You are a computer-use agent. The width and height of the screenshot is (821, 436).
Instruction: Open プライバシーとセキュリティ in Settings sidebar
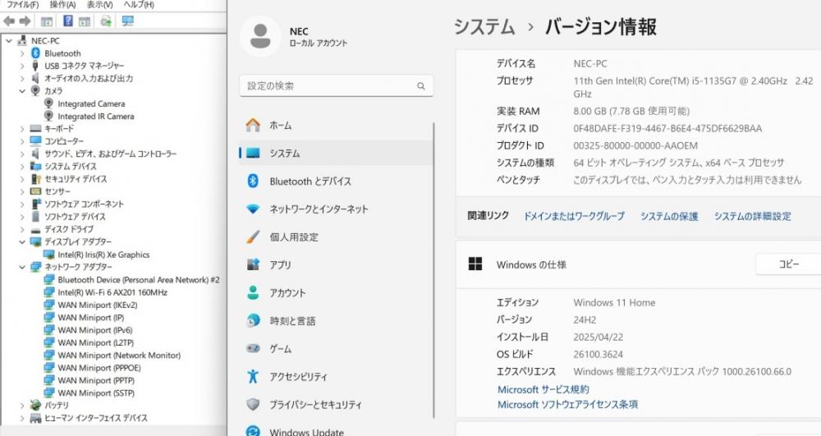[x=336, y=405]
